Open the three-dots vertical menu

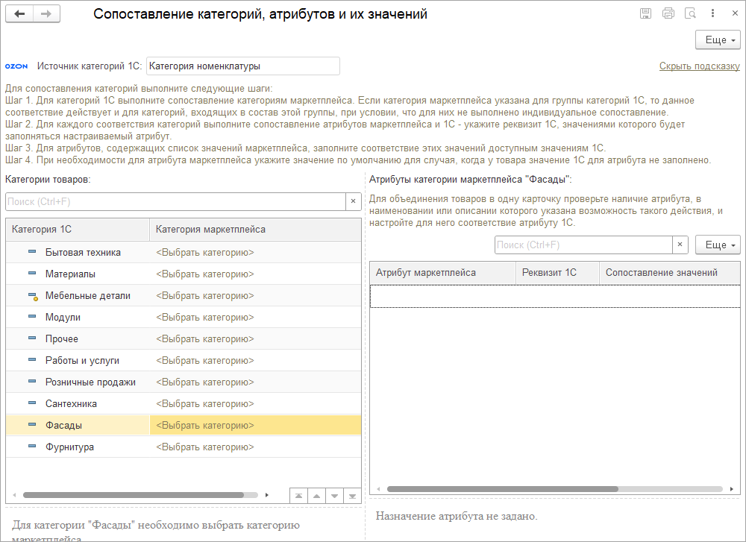(x=713, y=13)
